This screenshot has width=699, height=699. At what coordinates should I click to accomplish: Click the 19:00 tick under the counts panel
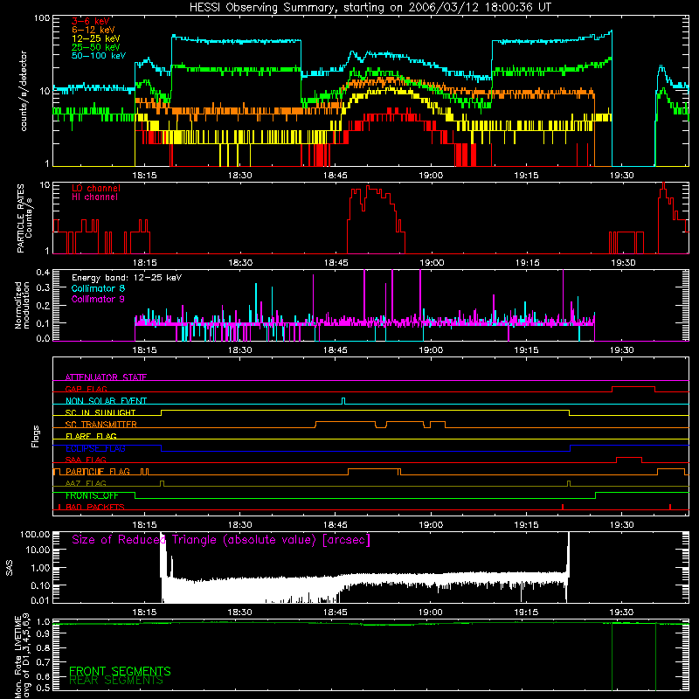tap(431, 176)
